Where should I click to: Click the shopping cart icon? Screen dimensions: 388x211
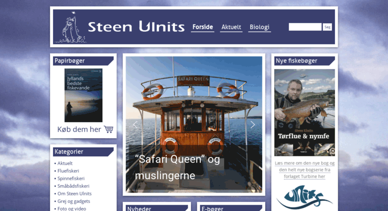click(x=108, y=129)
